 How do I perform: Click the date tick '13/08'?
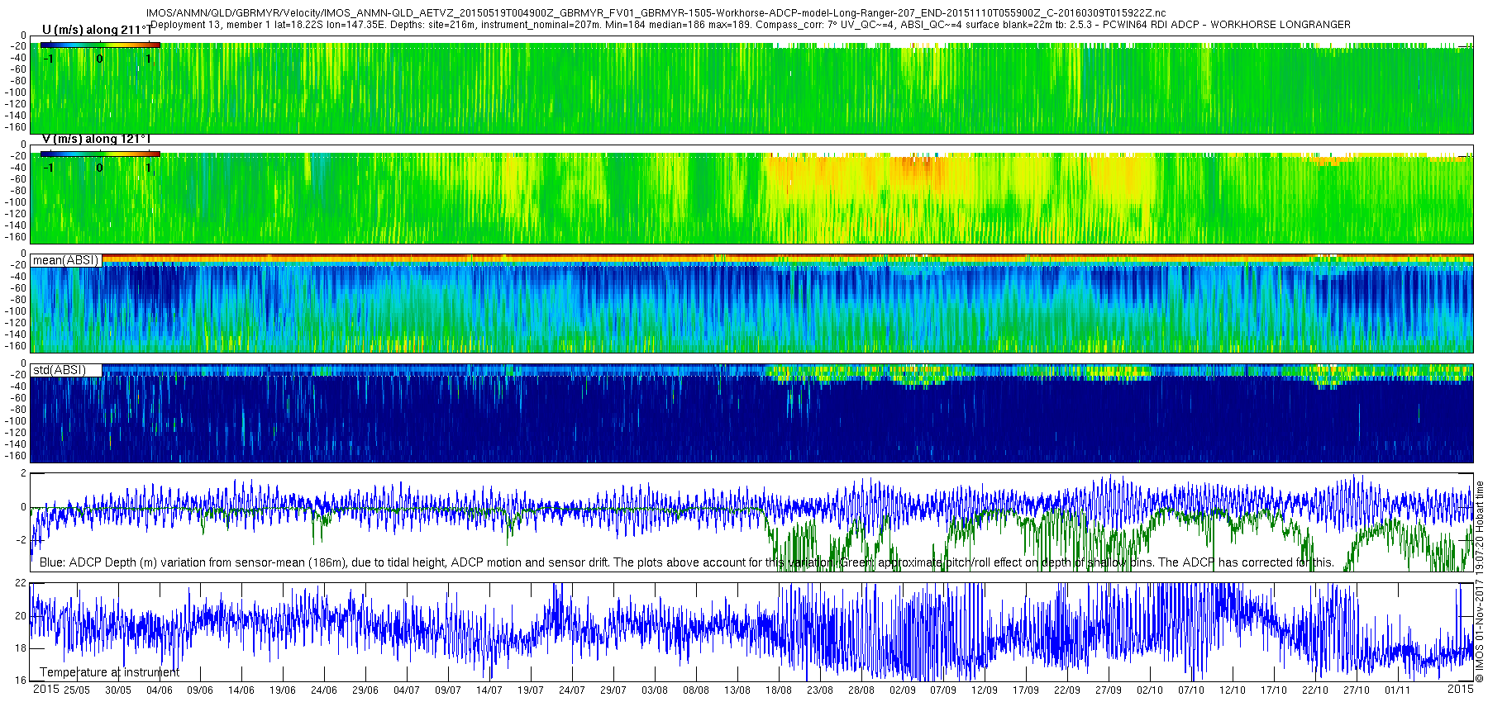[x=737, y=690]
